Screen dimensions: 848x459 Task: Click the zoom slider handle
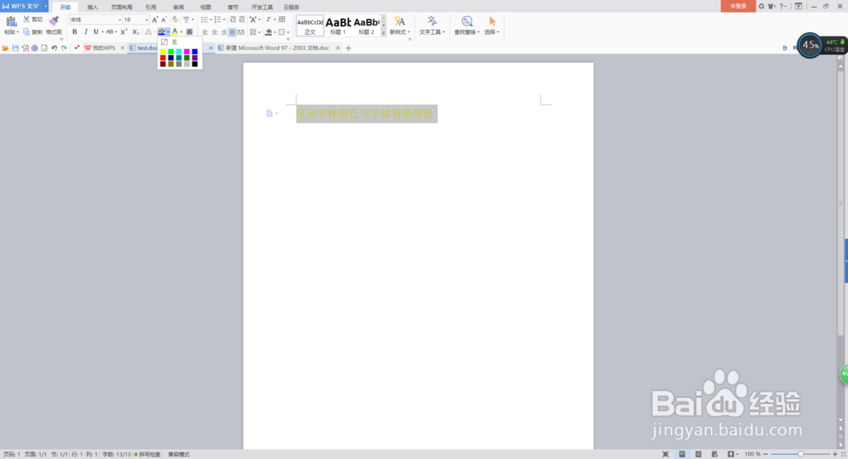(801, 454)
